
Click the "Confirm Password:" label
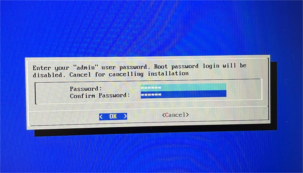(x=100, y=96)
